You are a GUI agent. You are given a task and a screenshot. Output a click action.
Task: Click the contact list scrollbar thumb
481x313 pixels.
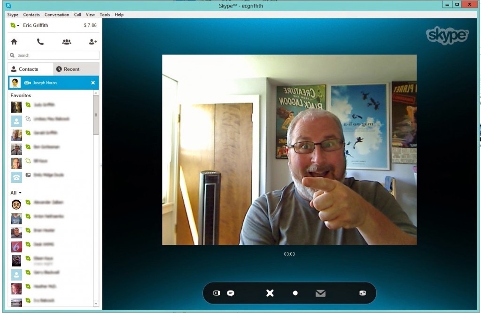point(96,115)
